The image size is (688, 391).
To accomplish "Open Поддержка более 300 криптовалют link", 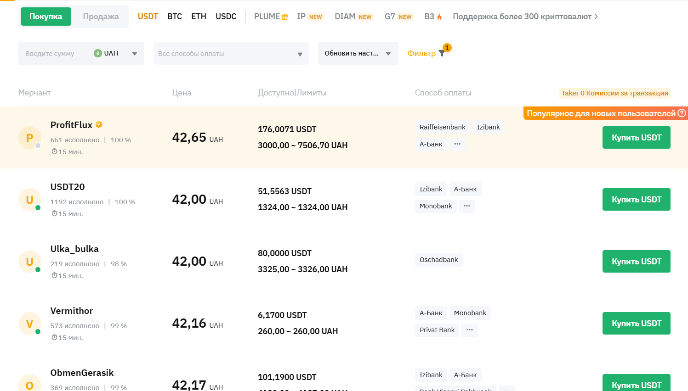I will click(525, 17).
